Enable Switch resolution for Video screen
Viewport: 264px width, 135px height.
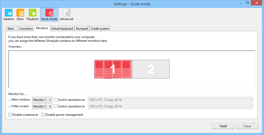[56, 106]
